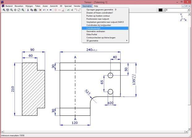Screen dimensions: 192x138
Task: Open the layer number combo box arrow
Action: (x=189, y=10)
